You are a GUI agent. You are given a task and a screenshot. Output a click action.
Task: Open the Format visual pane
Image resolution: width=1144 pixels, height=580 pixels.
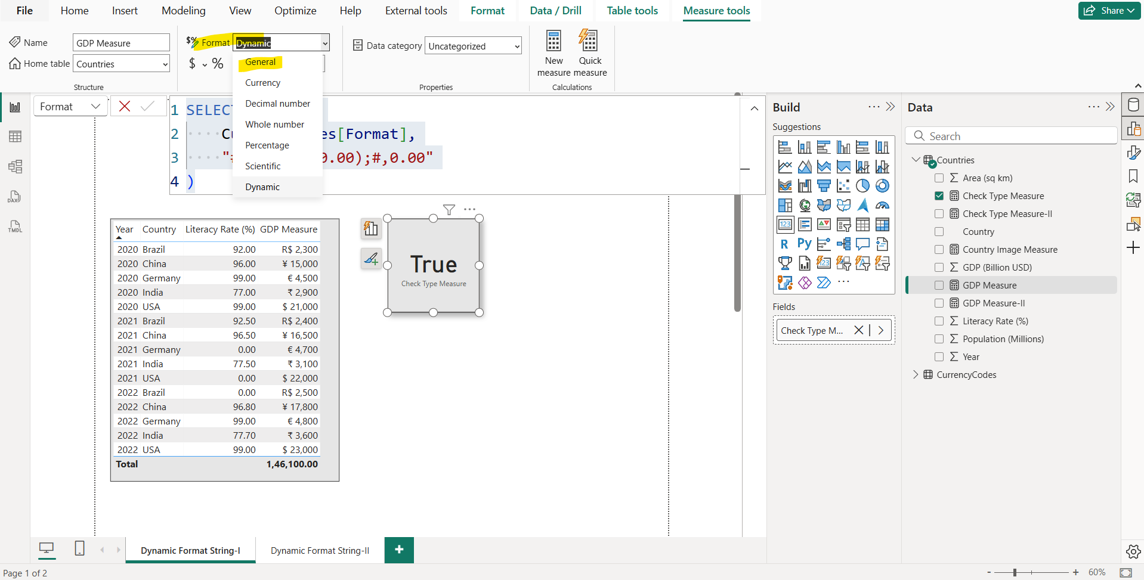(1135, 153)
